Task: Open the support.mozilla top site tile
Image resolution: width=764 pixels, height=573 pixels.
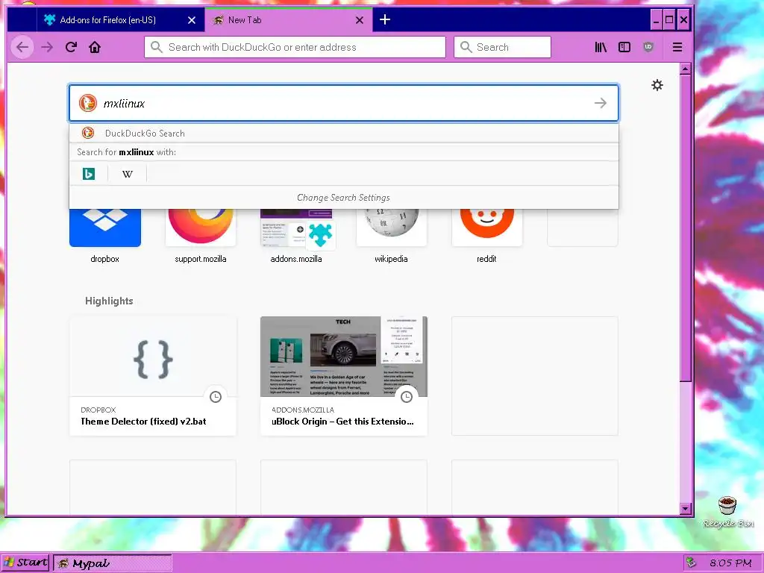Action: click(x=200, y=227)
